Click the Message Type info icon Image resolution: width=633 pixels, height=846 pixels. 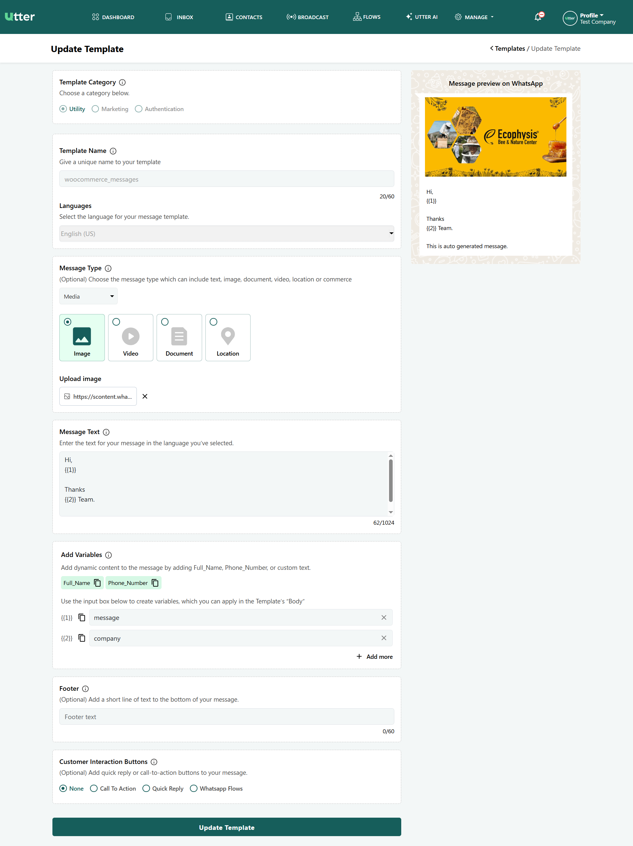point(108,269)
